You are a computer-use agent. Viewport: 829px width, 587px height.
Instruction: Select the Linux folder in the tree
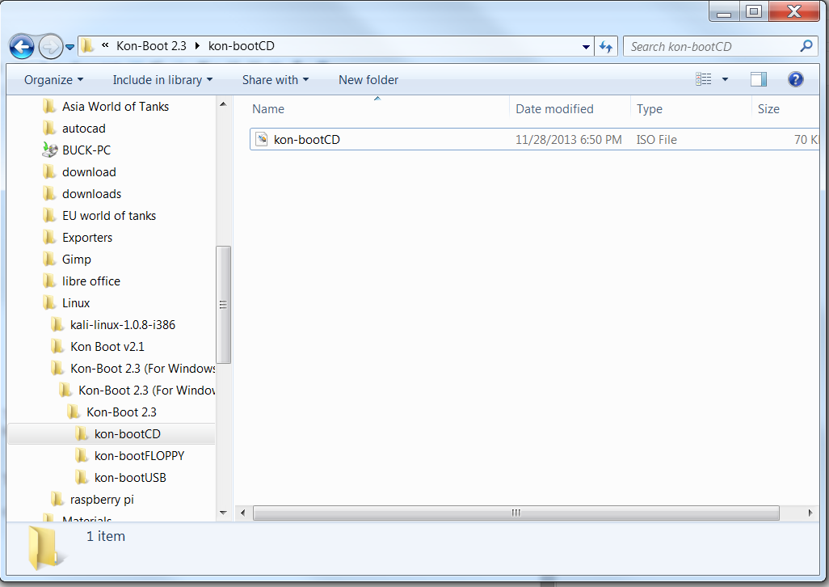pyautogui.click(x=76, y=303)
